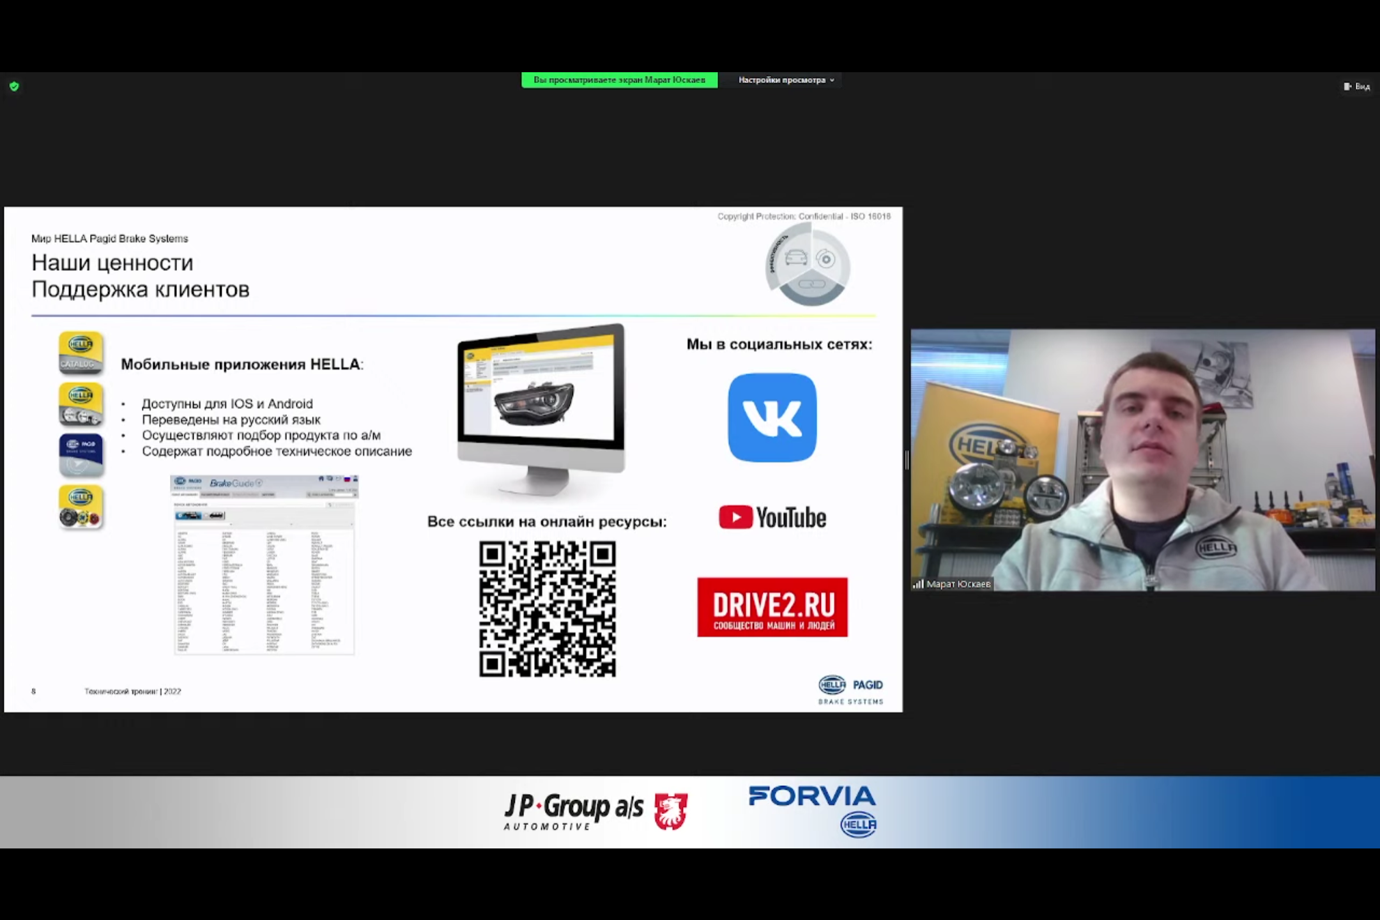
Task: Click the 'Вы просматриваете экран Марат Юскаев' banner
Action: coord(619,80)
